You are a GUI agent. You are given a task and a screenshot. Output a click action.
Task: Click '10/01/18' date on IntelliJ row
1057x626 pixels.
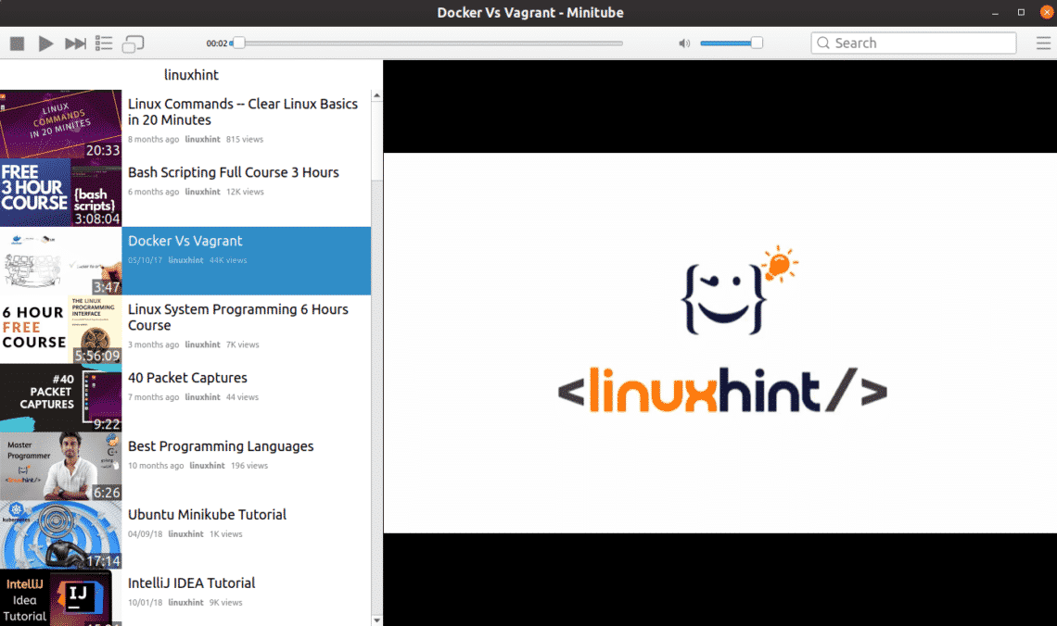coord(145,603)
